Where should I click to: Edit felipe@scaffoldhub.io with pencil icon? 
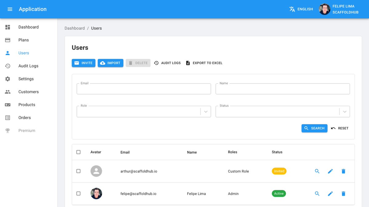pos(330,194)
